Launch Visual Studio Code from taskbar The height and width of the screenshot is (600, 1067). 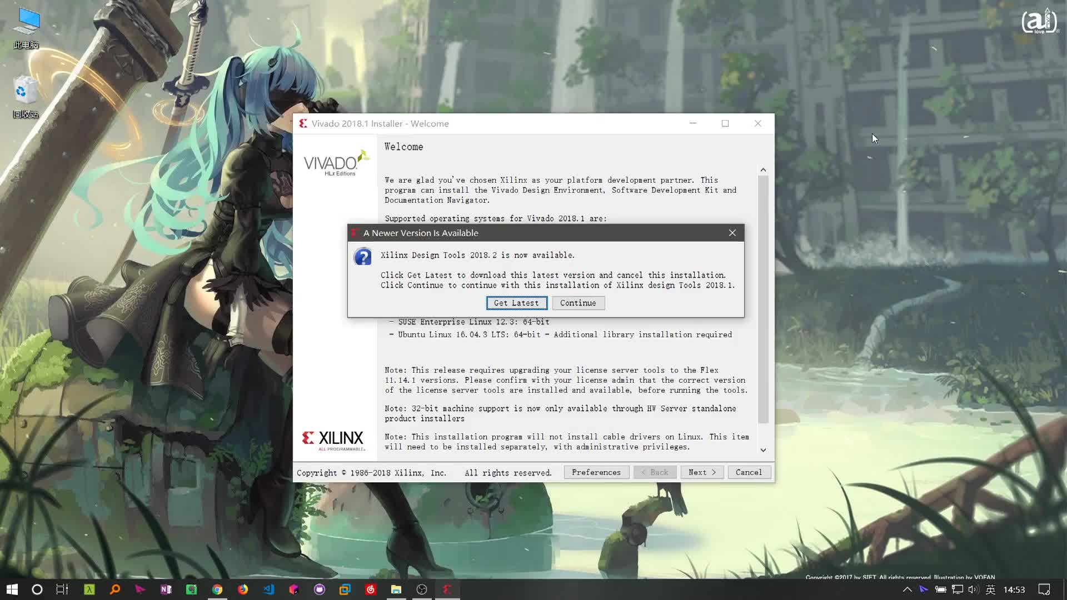pyautogui.click(x=268, y=589)
